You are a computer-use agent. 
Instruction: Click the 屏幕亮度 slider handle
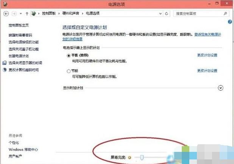pyautogui.click(x=142, y=156)
